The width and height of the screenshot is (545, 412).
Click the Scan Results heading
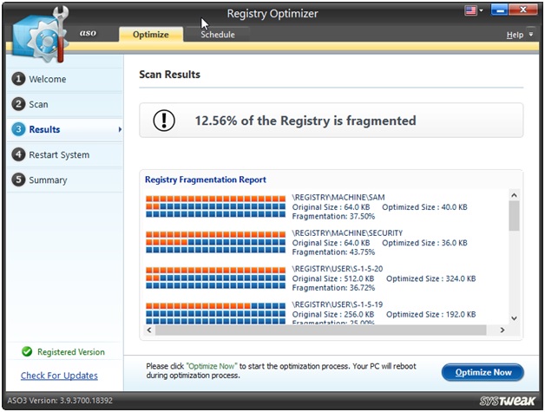click(169, 75)
